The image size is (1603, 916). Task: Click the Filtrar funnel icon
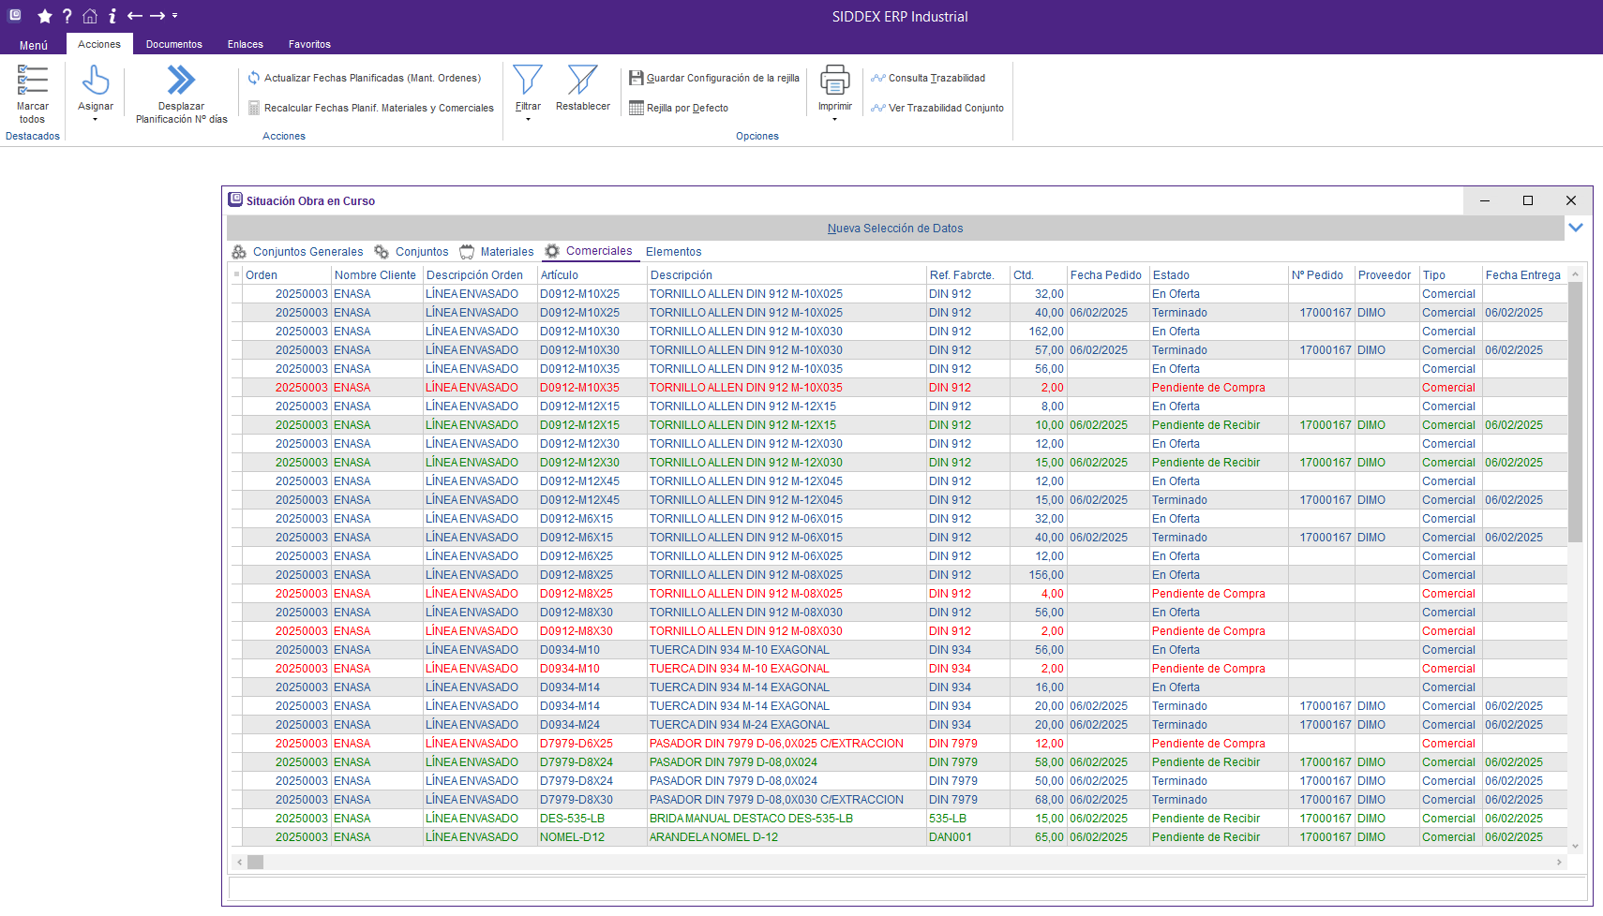click(x=528, y=81)
